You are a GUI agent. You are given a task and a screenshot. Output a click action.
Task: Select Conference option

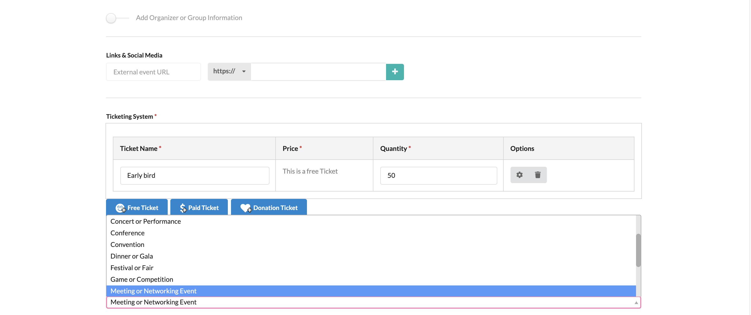pos(371,233)
